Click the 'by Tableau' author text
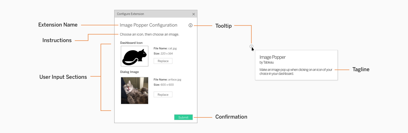The image size is (408, 133). click(x=267, y=62)
